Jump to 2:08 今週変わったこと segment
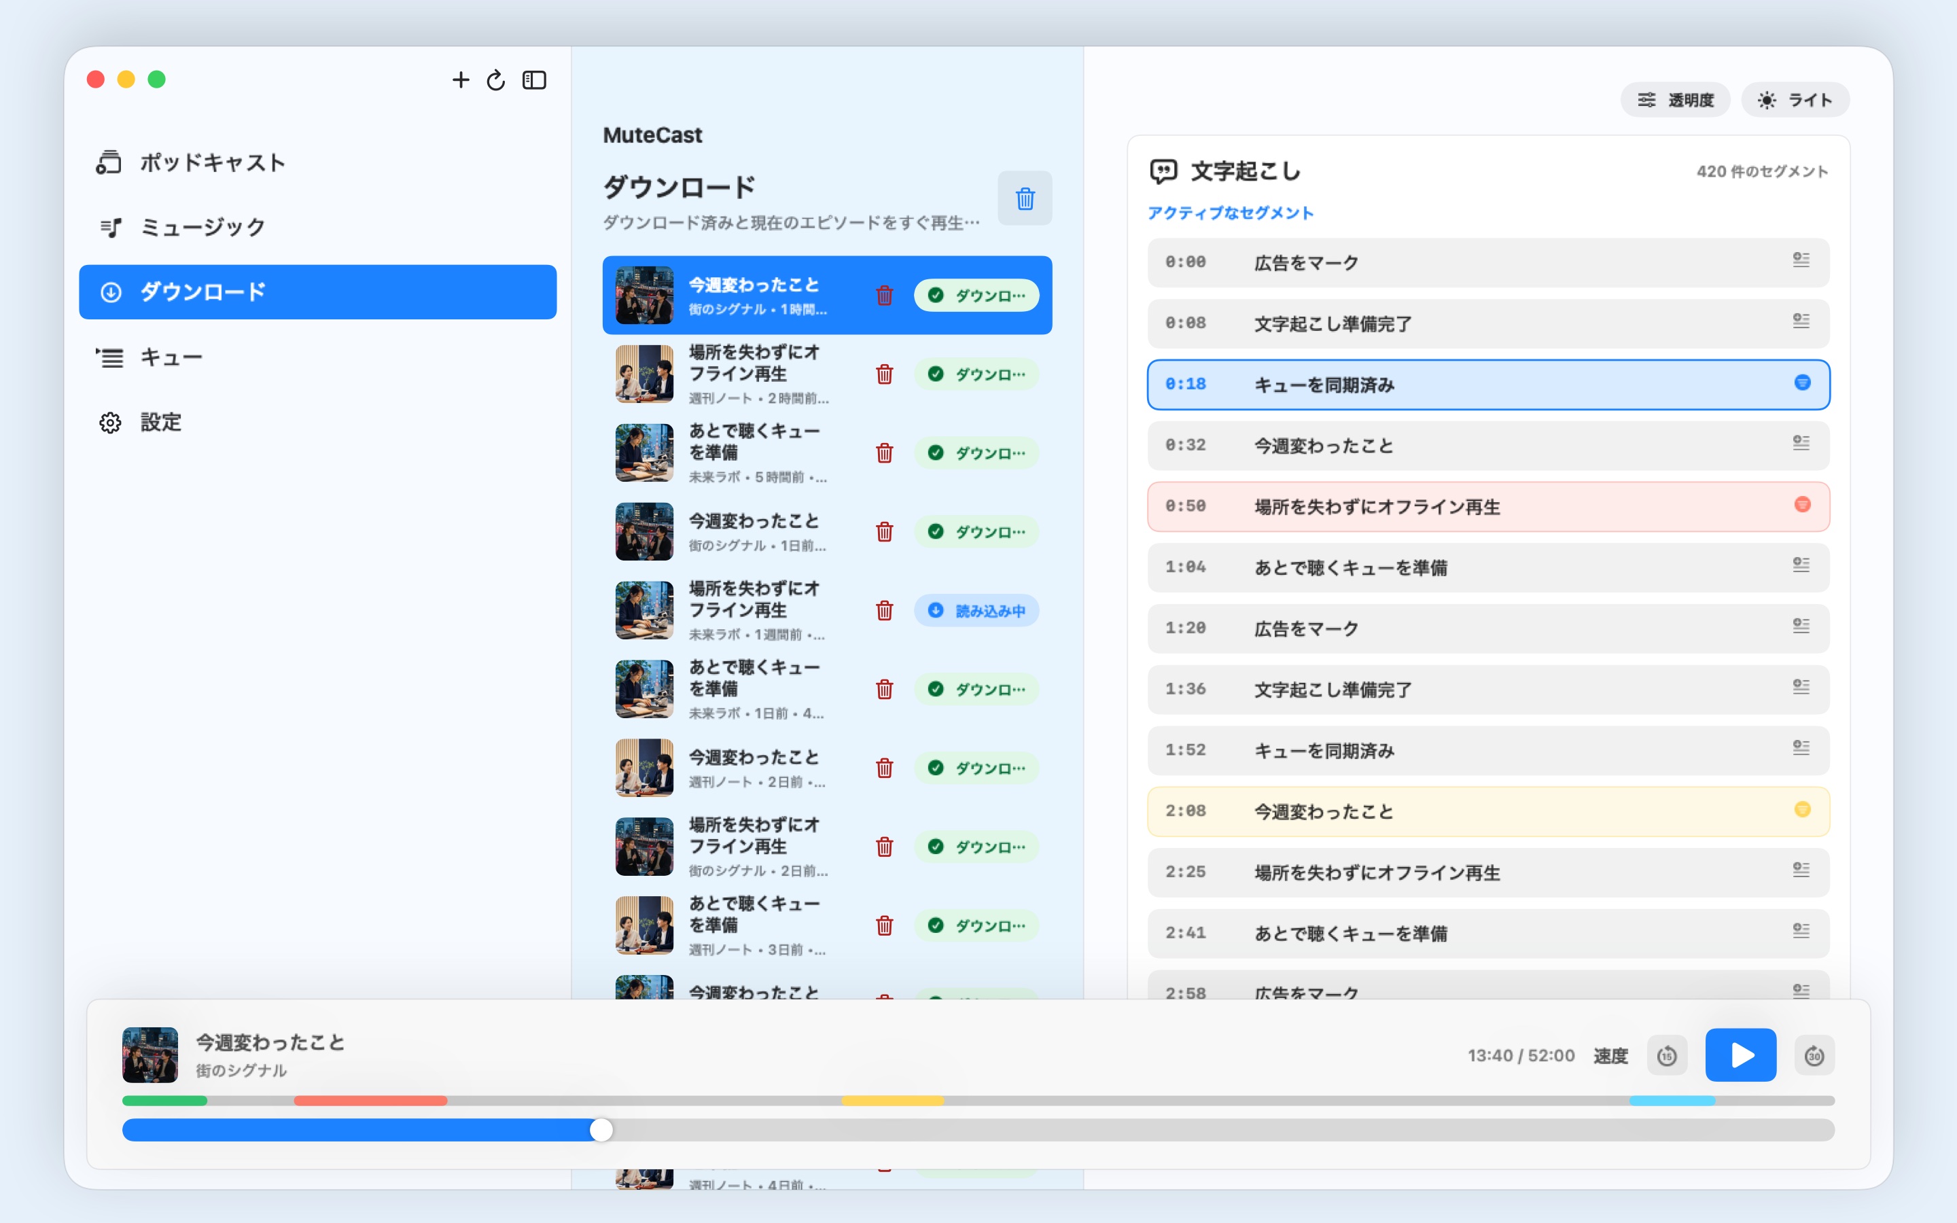 click(1488, 812)
